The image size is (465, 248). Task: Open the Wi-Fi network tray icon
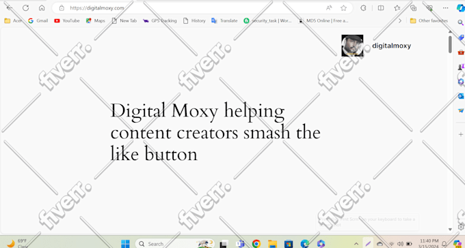pos(391,244)
